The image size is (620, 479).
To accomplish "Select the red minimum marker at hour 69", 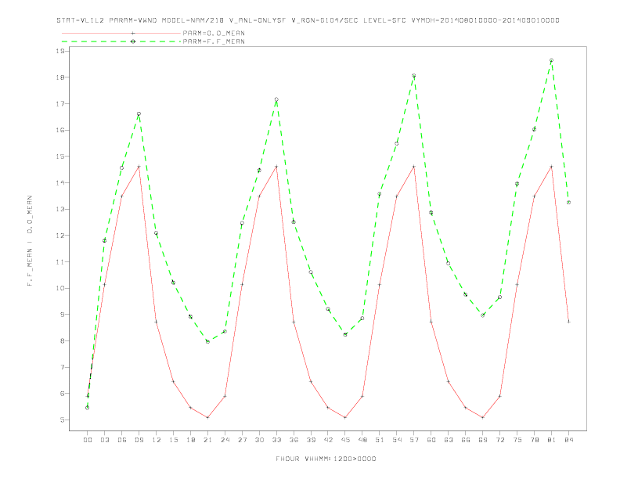I will 483,417.
